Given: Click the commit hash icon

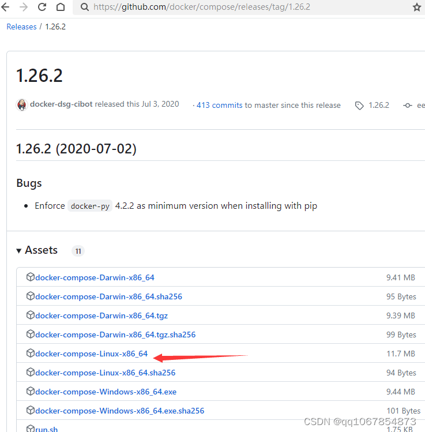Looking at the screenshot, I should click(407, 106).
